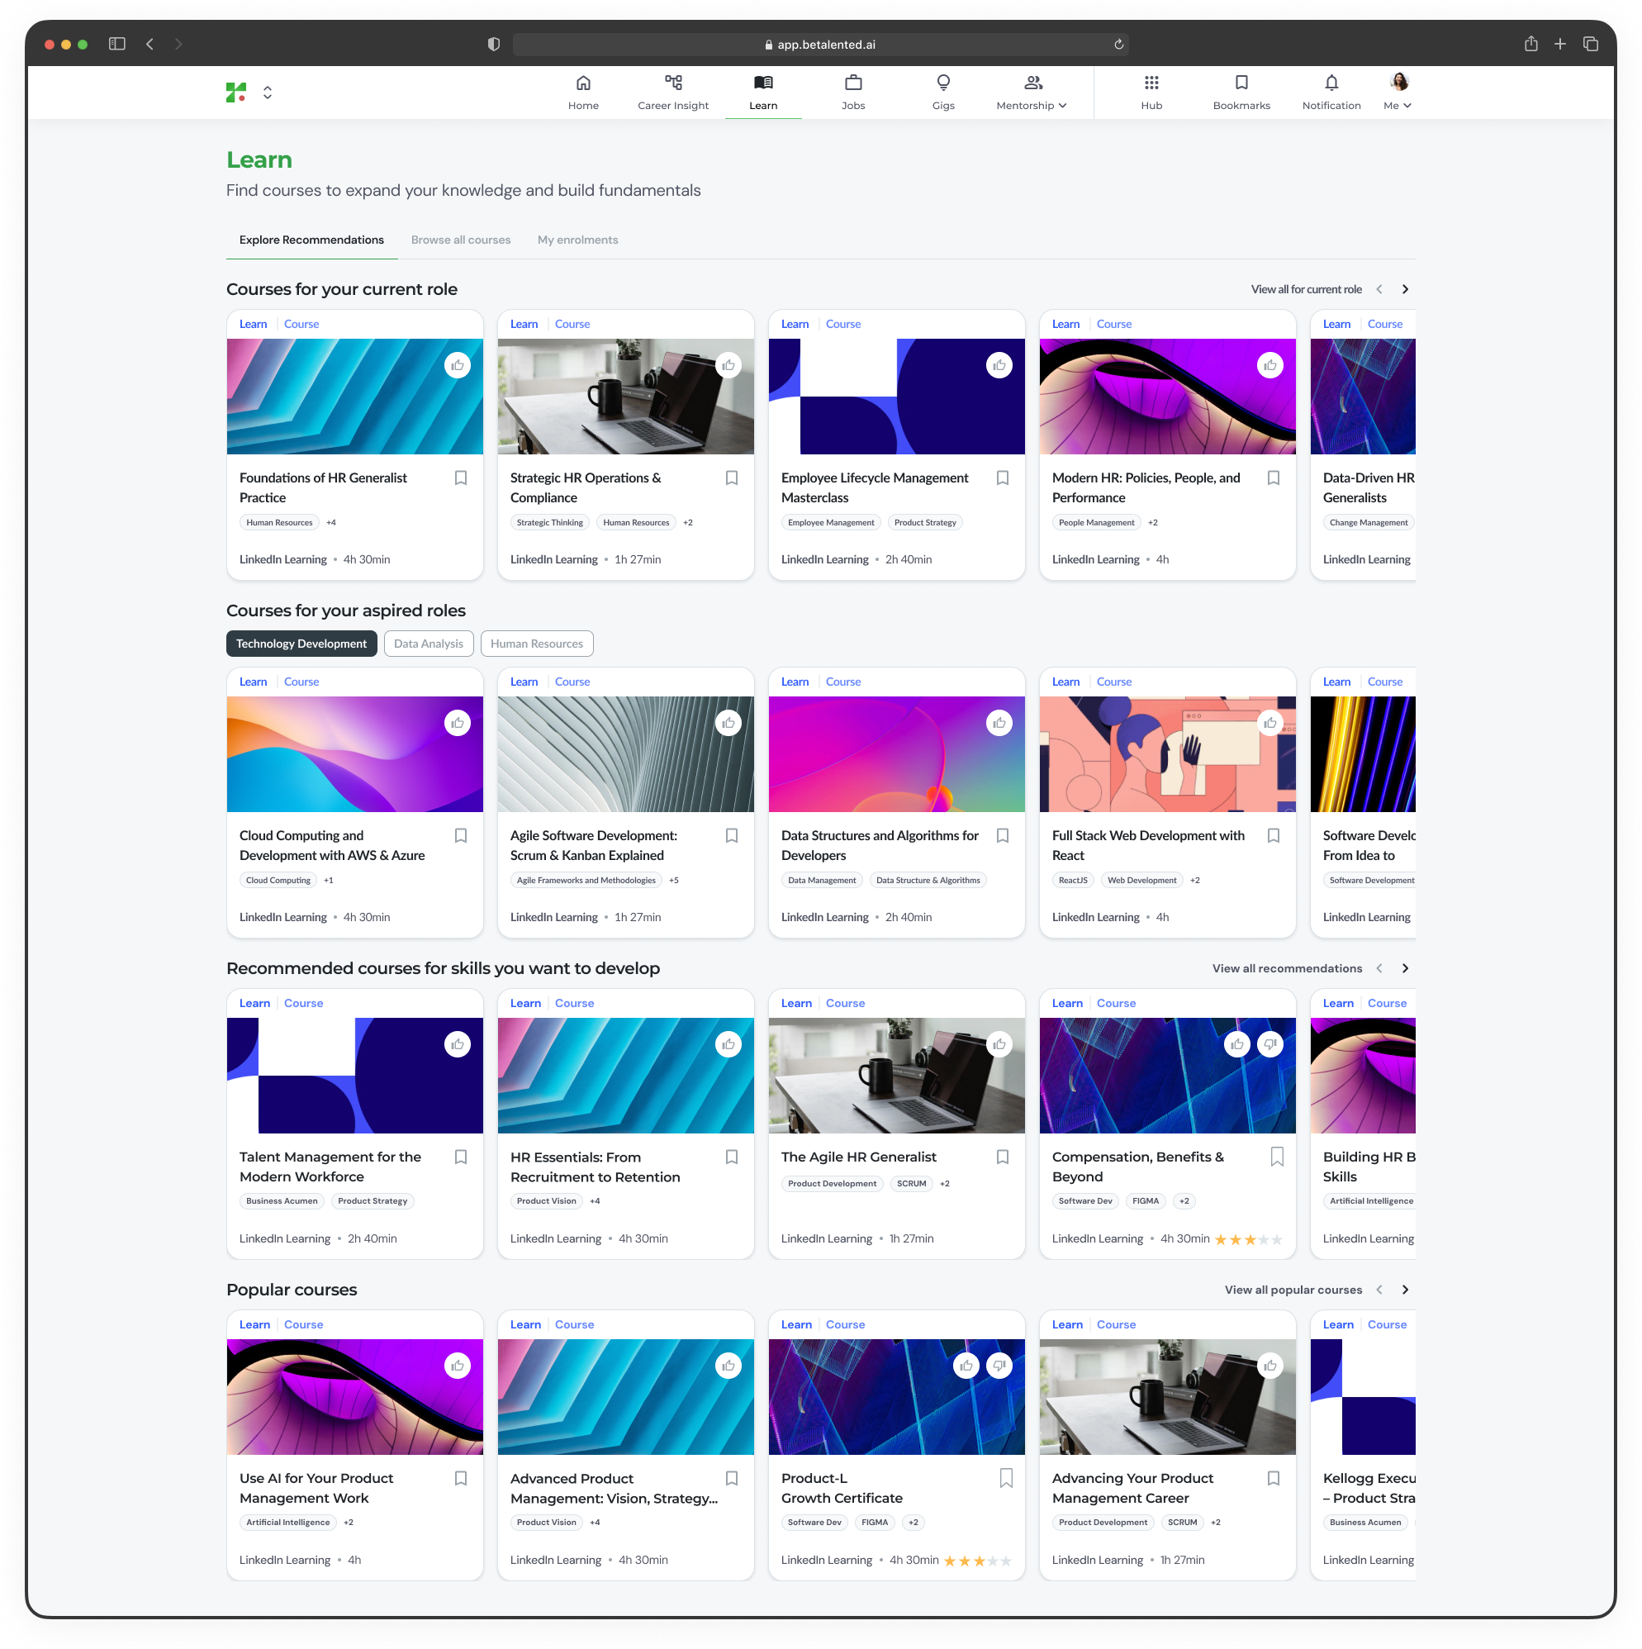Viewport: 1642px width, 1649px height.
Task: Dislike the Compensation, Benefits & Beyond course
Action: point(1269,1044)
